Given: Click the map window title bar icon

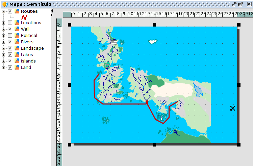Looking at the screenshot, I should 5,4.
